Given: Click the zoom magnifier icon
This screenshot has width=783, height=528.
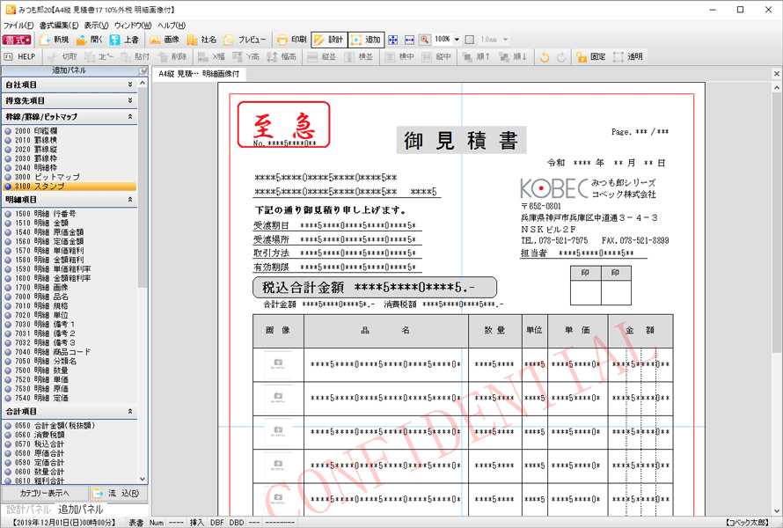Looking at the screenshot, I should [x=424, y=40].
